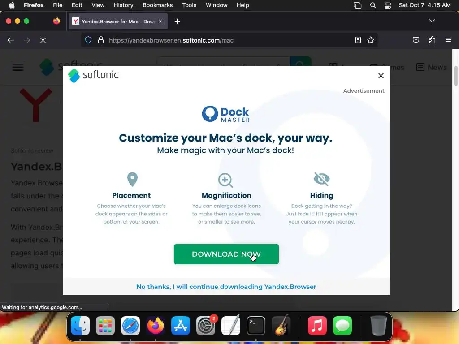Open GarageBand from the Dock

pyautogui.click(x=281, y=325)
